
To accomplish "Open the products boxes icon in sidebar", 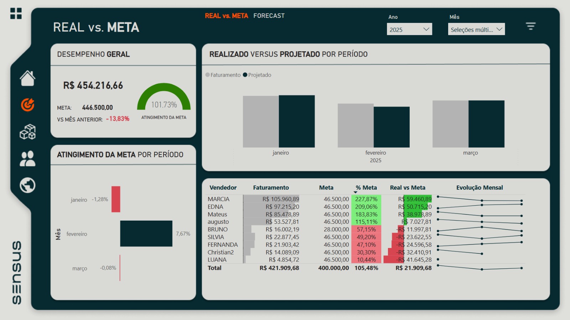I will click(27, 132).
